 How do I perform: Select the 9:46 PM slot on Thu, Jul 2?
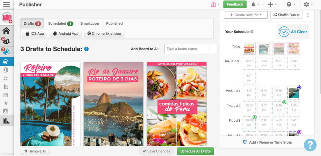(294, 108)
